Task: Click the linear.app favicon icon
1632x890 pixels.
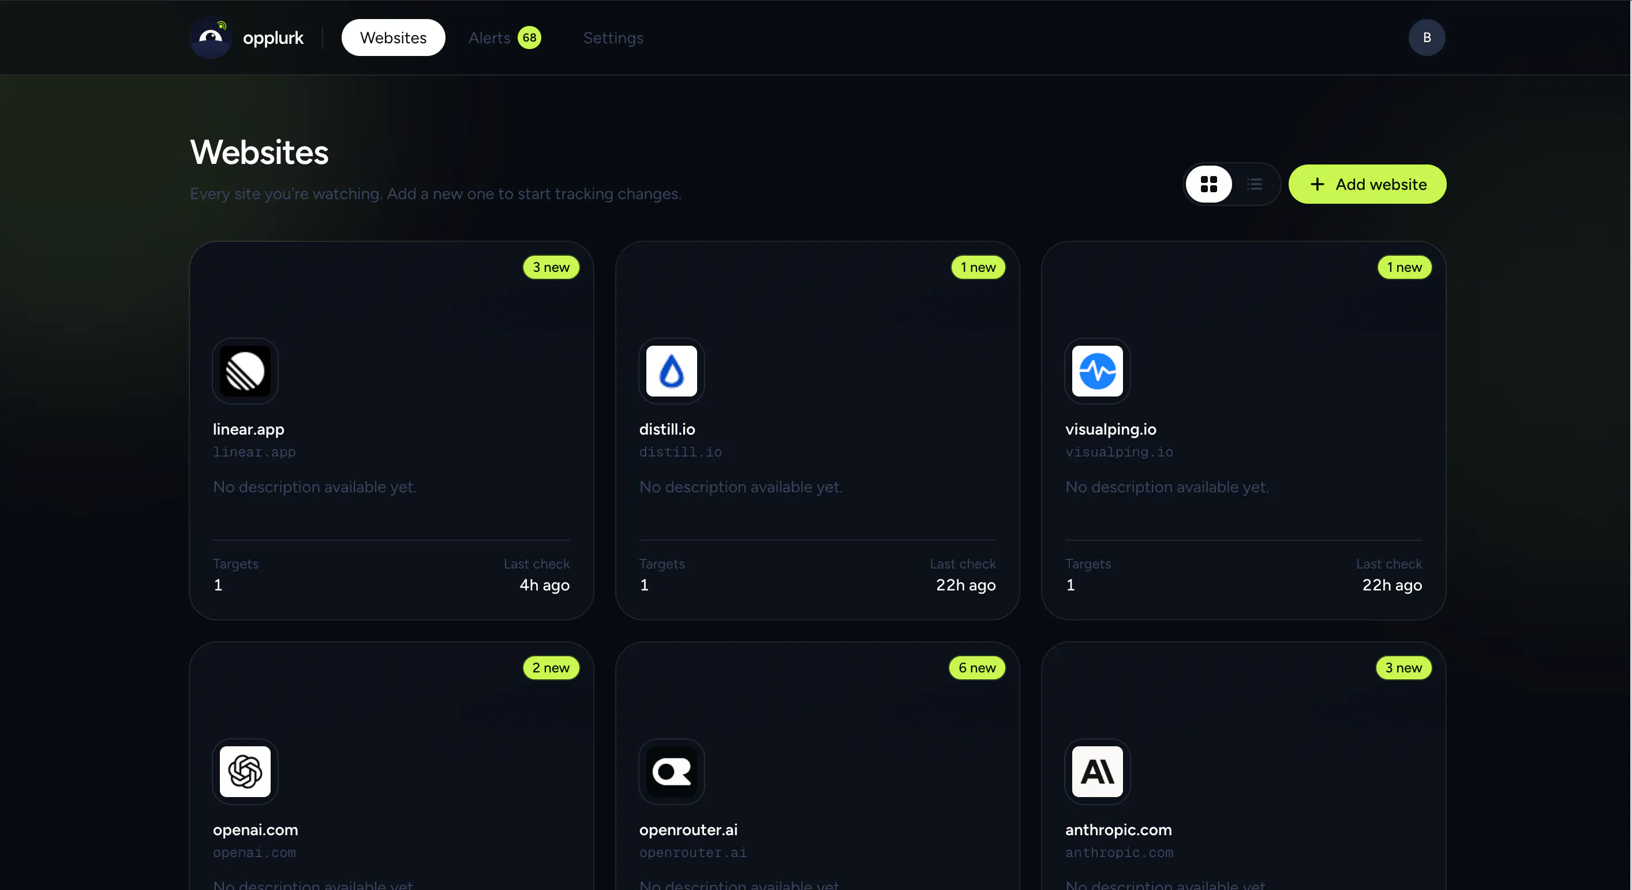Action: pyautogui.click(x=245, y=371)
